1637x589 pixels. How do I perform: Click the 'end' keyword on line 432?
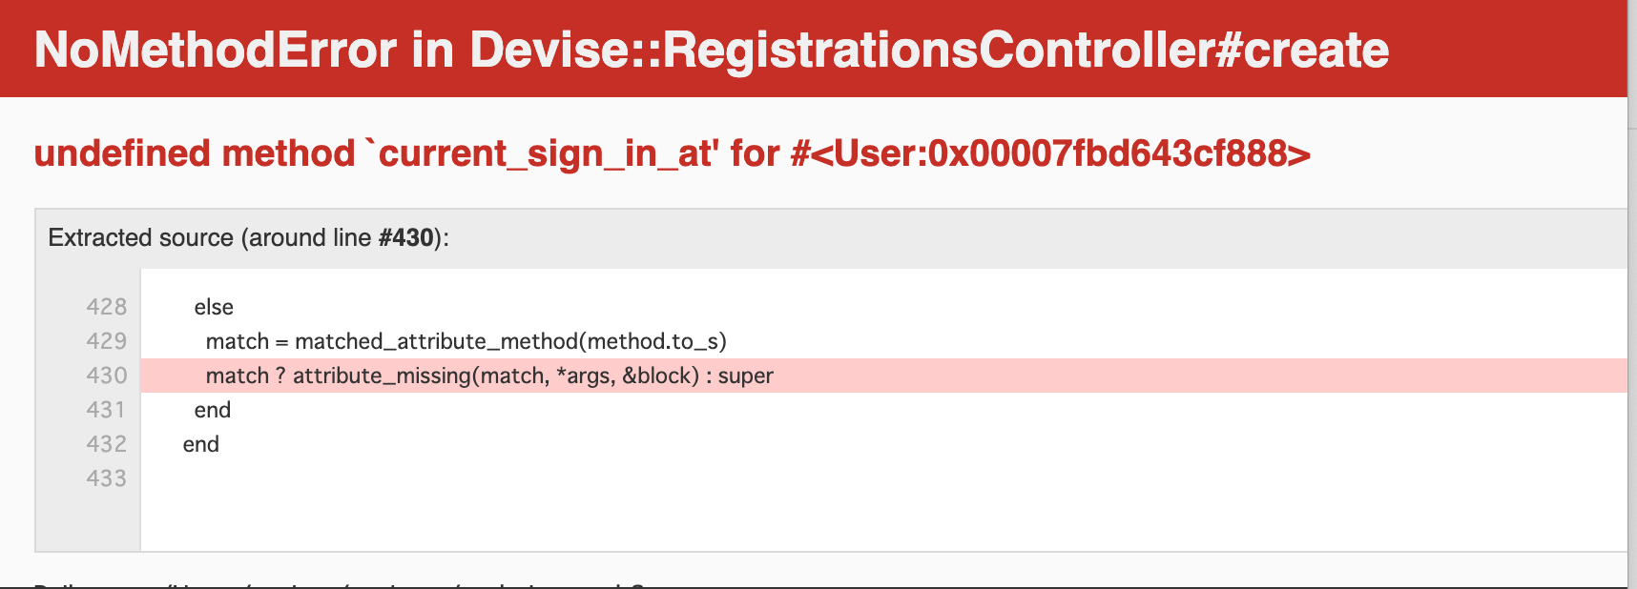click(200, 444)
